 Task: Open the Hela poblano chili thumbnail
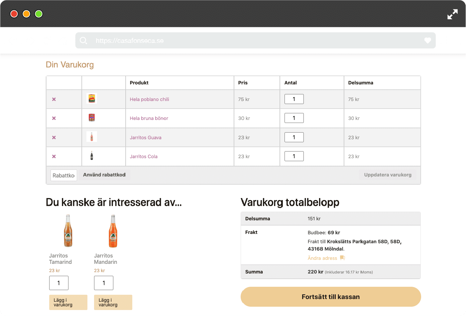click(92, 98)
